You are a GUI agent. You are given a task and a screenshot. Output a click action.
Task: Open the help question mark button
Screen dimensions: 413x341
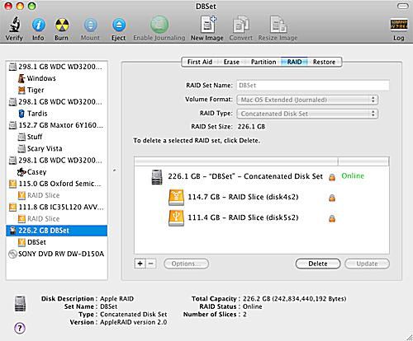(x=20, y=328)
